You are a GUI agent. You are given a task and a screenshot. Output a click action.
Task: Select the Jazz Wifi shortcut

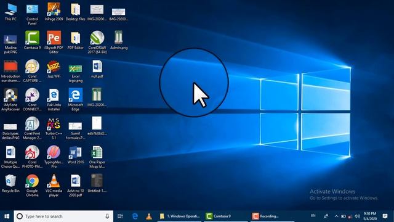[x=54, y=69]
